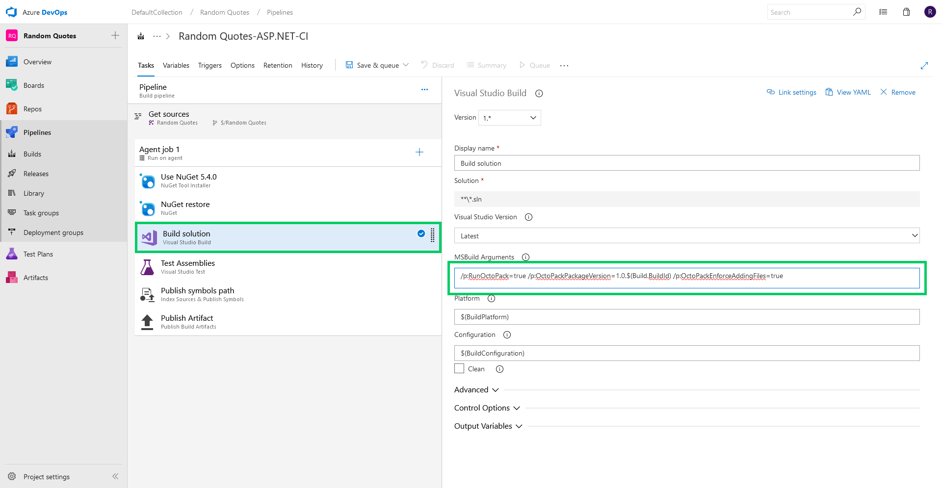Open Library books icon

(12, 193)
